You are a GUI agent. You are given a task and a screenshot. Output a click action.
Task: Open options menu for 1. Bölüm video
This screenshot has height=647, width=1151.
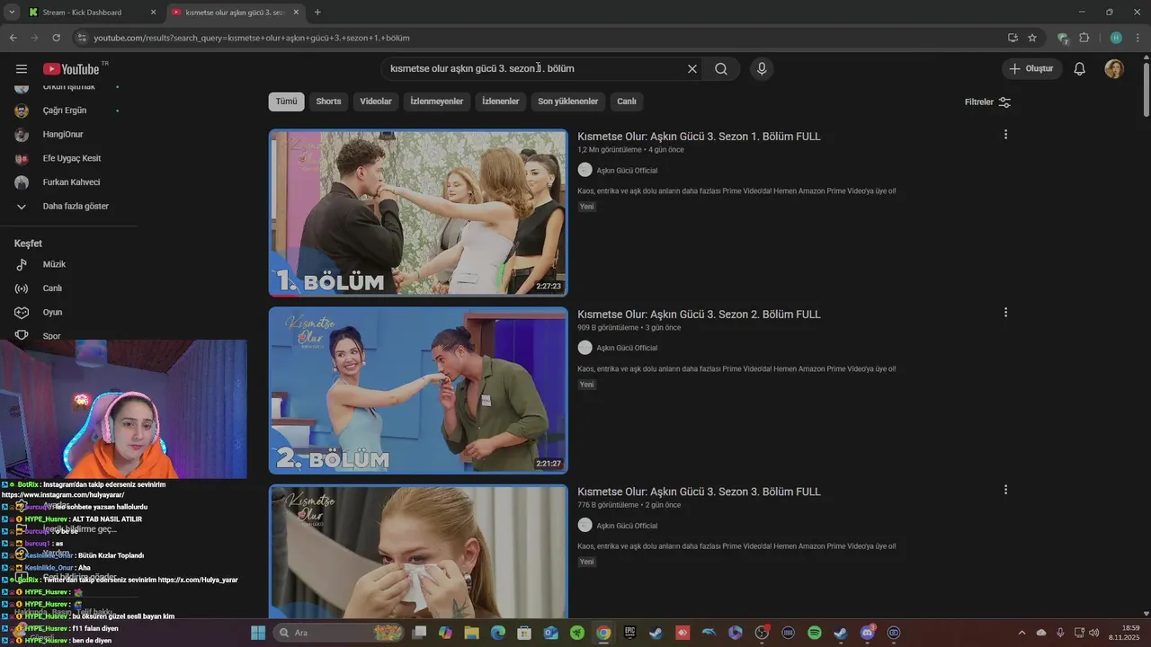1005,135
